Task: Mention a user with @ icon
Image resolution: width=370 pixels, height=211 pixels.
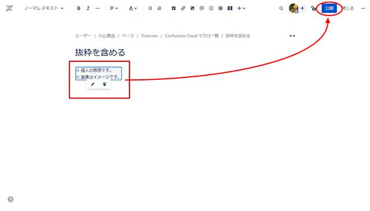Action: tap(202, 8)
